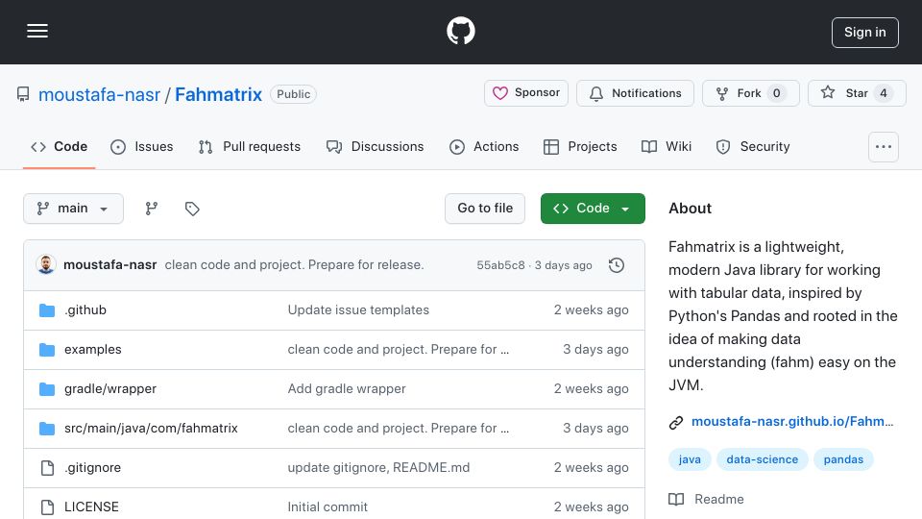Click the src/main/java folder icon

47,429
